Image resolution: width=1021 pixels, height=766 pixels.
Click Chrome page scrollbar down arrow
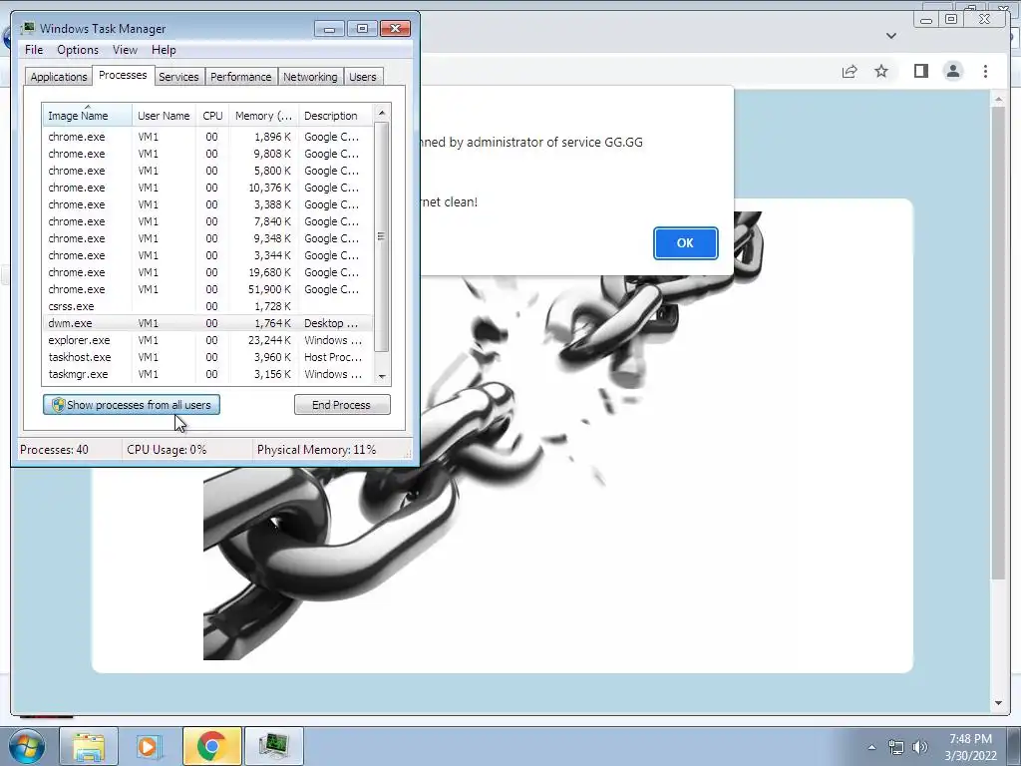999,703
